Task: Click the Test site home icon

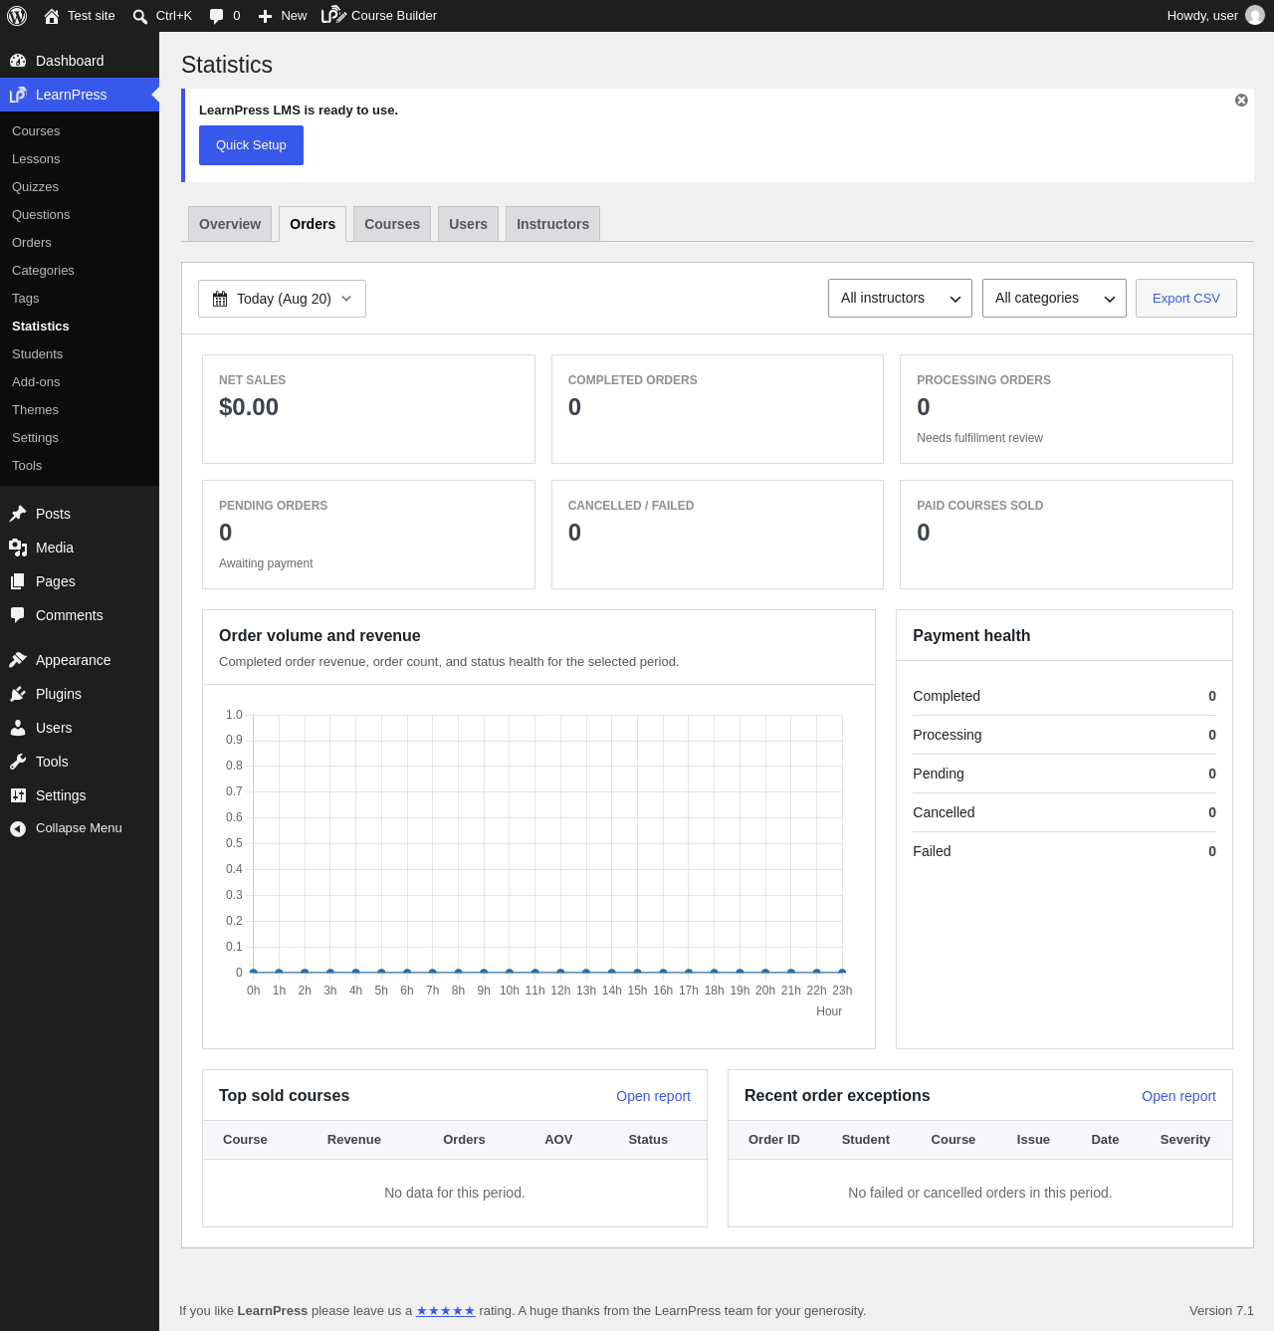Action: [52, 16]
